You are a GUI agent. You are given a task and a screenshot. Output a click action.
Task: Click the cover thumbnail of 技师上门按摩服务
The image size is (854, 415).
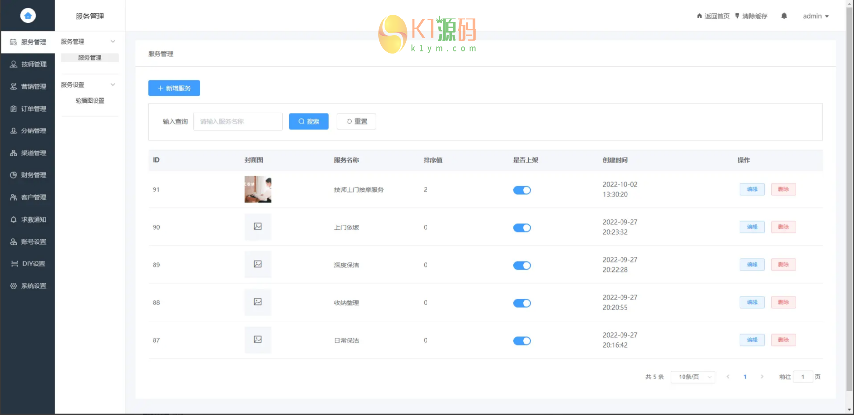click(x=258, y=189)
